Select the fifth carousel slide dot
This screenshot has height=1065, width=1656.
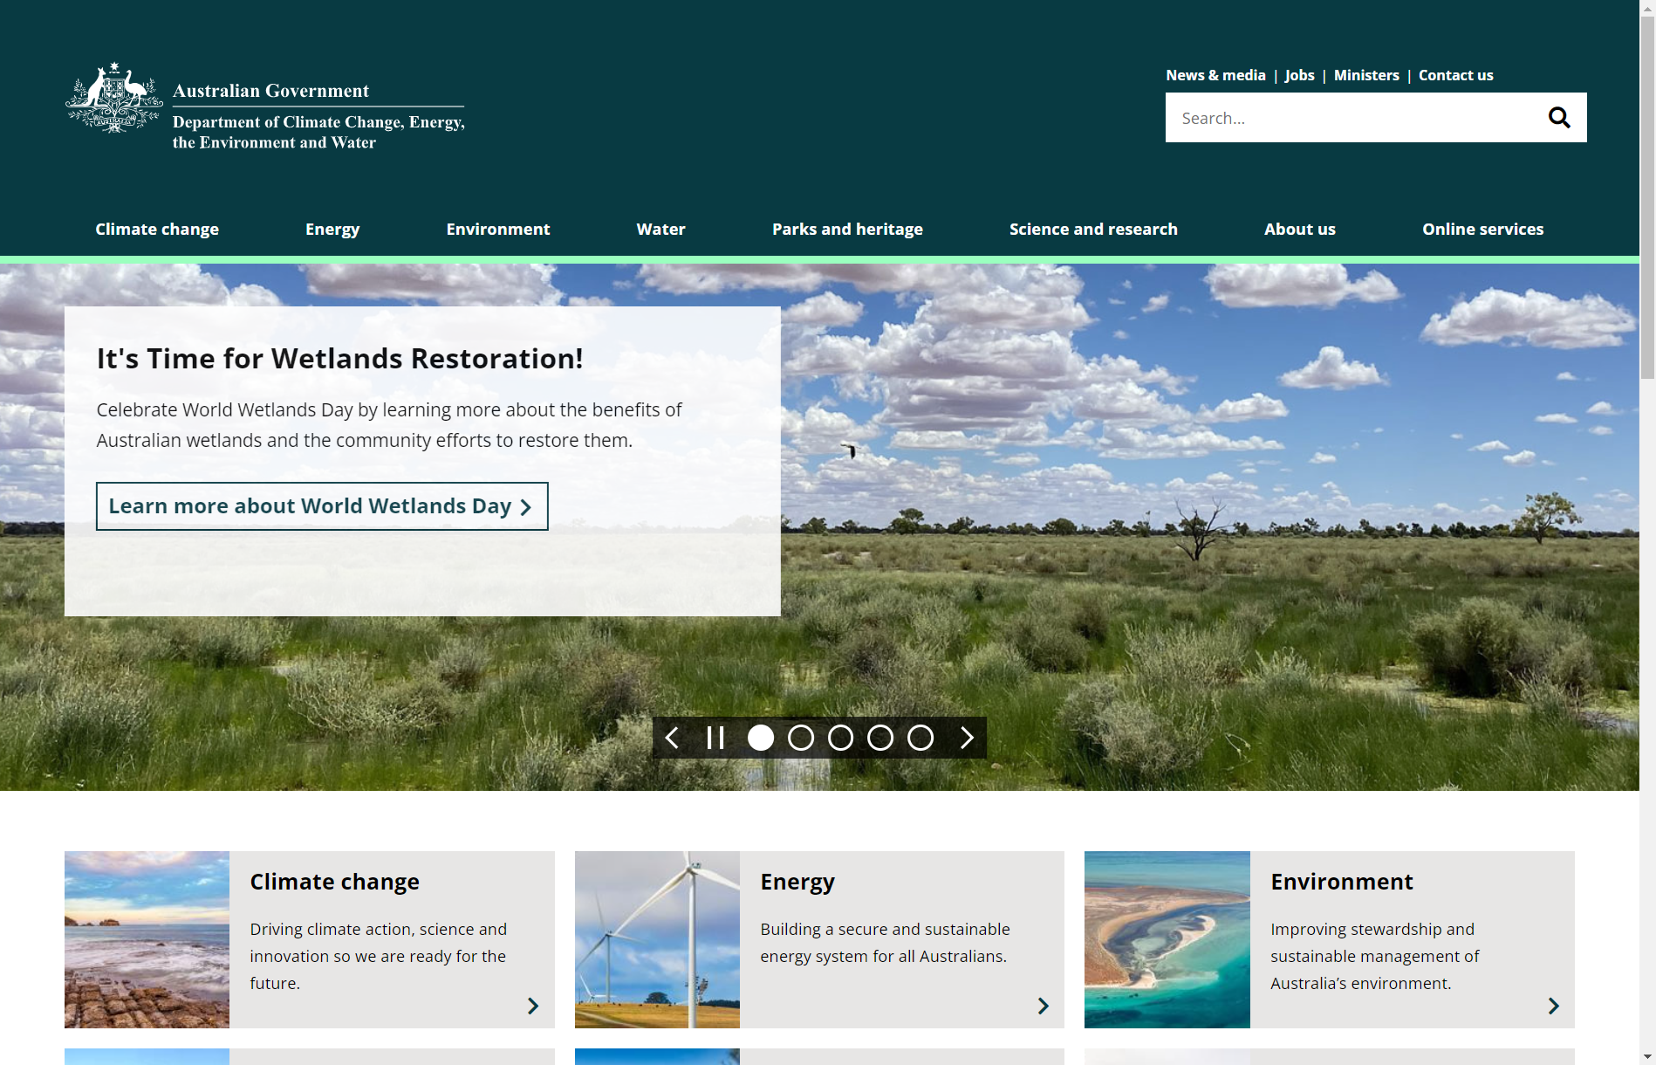pos(920,738)
